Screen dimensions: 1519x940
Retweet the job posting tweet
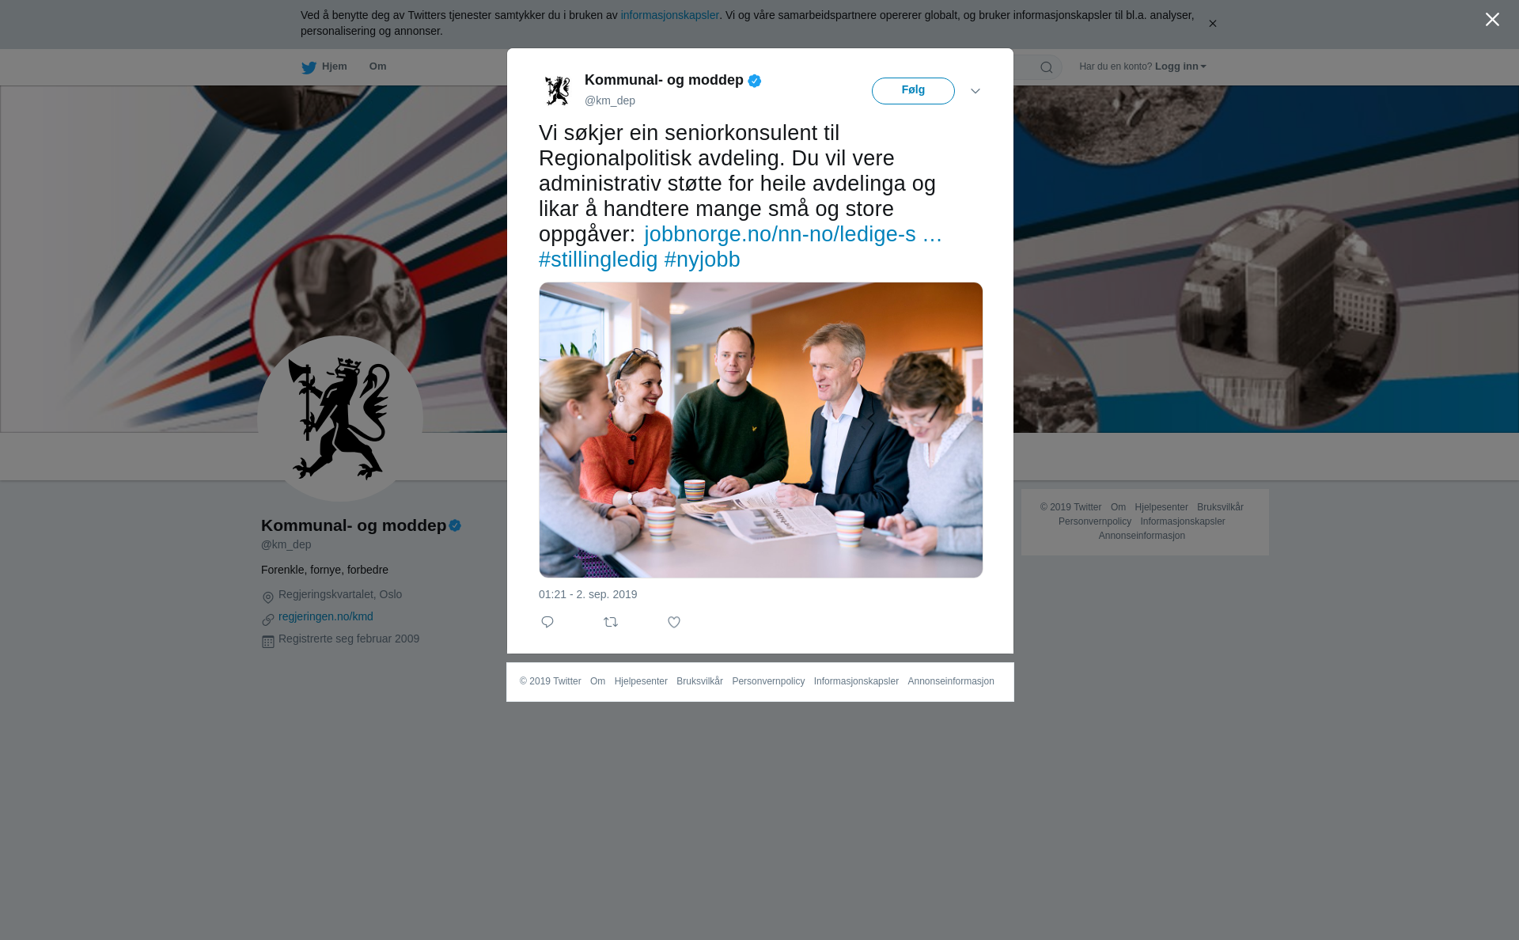coord(611,622)
